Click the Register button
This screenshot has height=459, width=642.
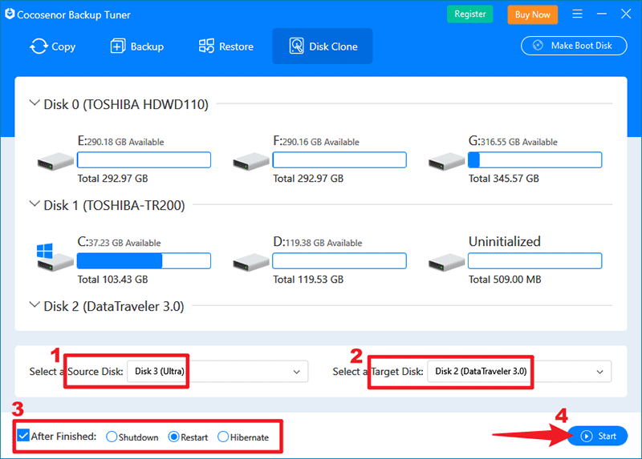coord(470,14)
